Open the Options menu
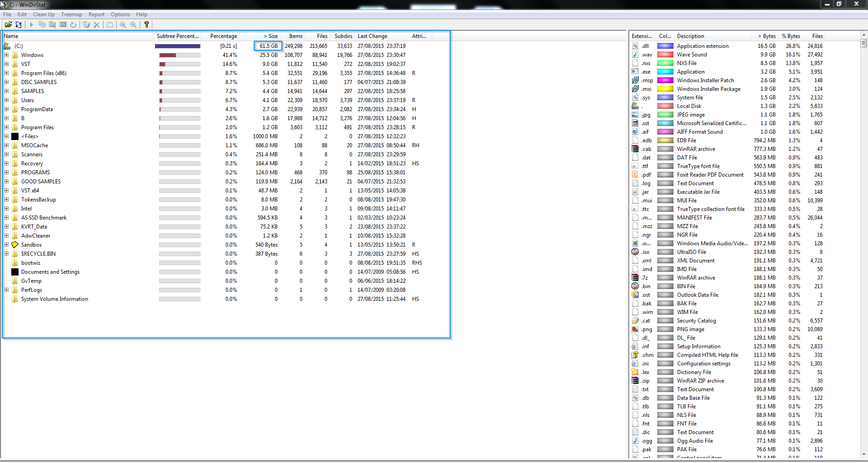Viewport: 868px width, 463px height. click(x=120, y=14)
